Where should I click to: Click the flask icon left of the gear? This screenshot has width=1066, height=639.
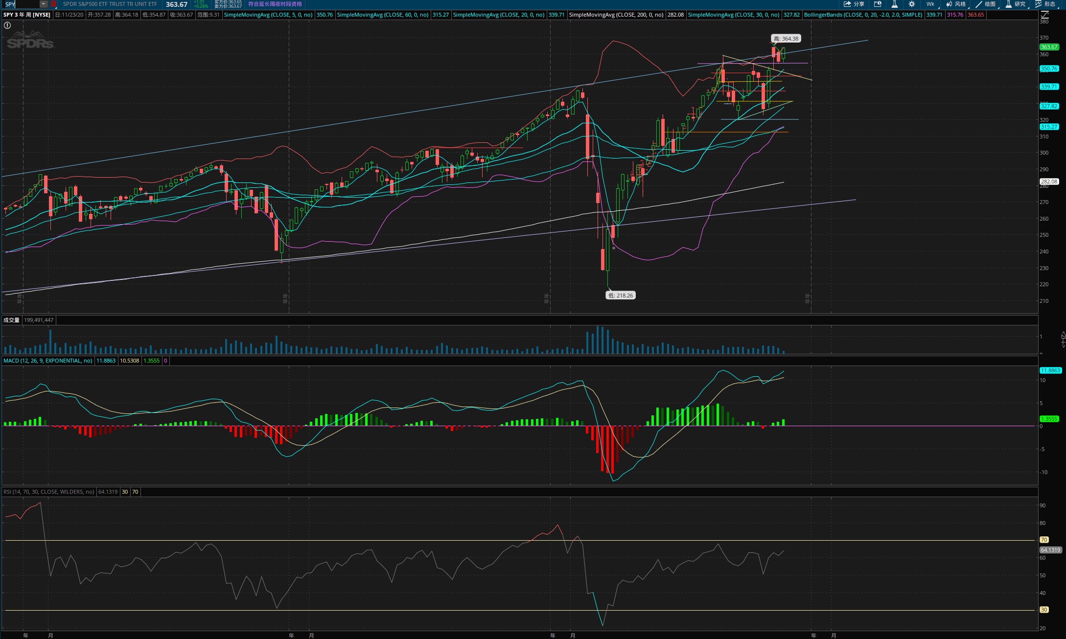coord(894,4)
